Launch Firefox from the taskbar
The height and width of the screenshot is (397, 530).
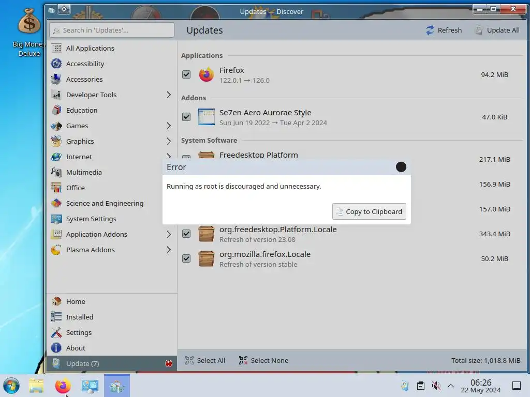(x=63, y=386)
